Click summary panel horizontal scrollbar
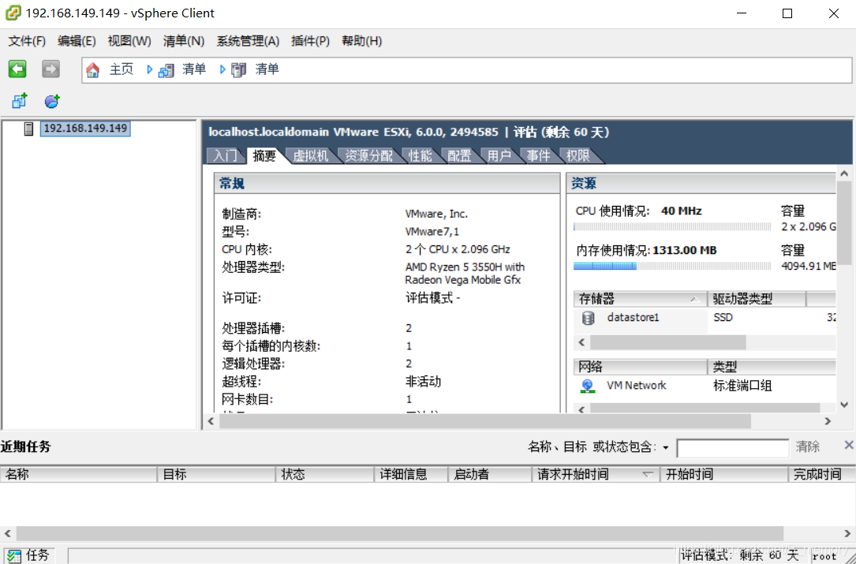The width and height of the screenshot is (856, 564). coord(485,421)
